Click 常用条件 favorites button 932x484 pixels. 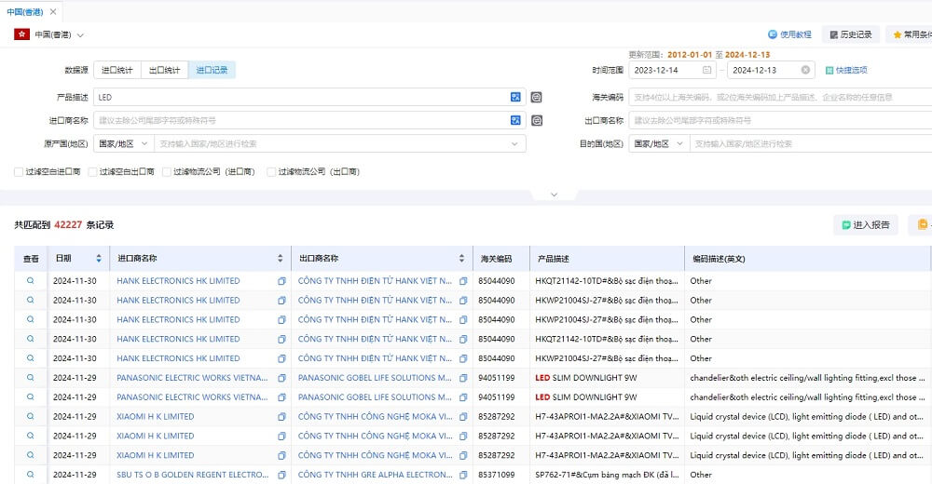(x=911, y=34)
